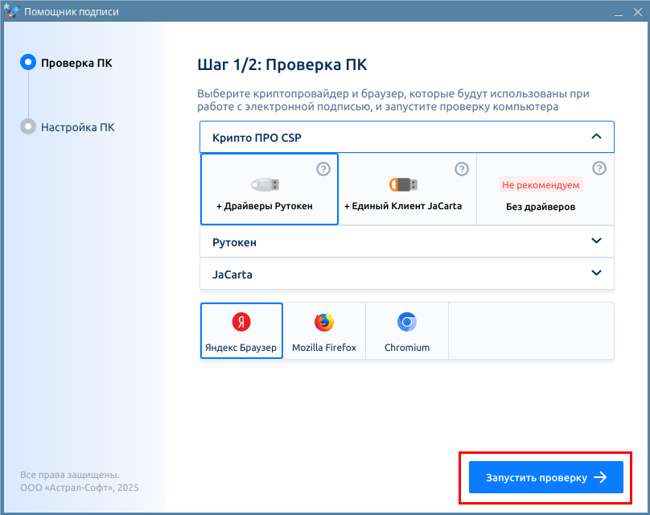Screen dimensions: 650x515
Task: Select Chromium as the browser
Action: [x=407, y=331]
